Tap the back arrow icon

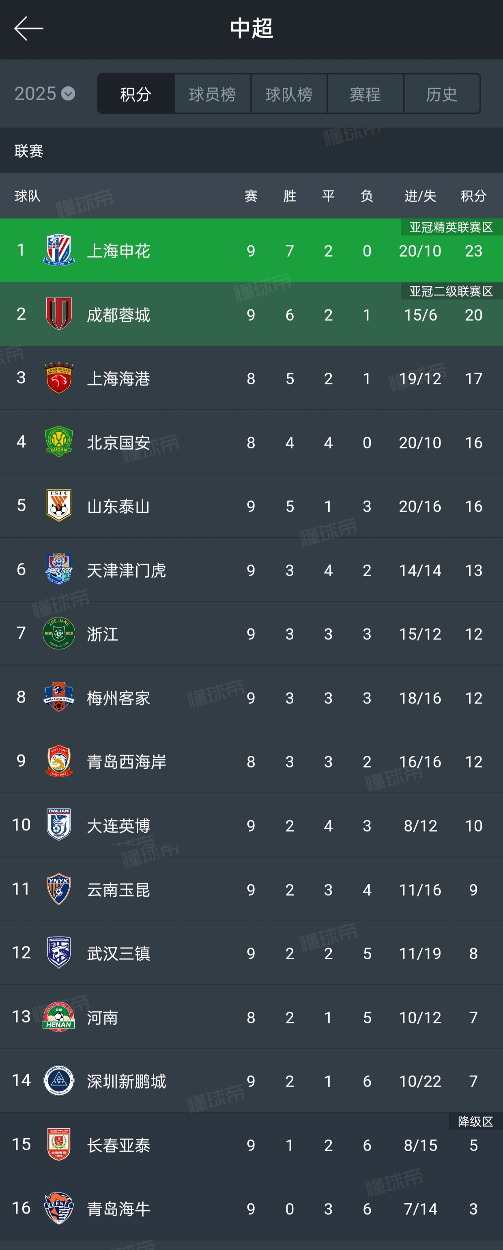tap(28, 29)
